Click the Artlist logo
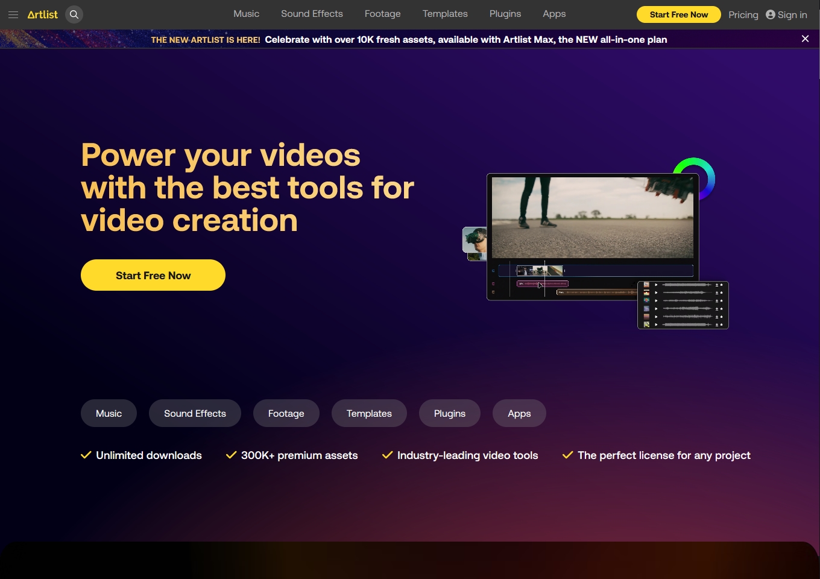The width and height of the screenshot is (820, 579). (43, 14)
